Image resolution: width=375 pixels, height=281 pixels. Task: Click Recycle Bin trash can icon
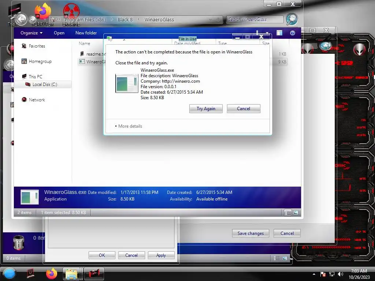point(19,242)
